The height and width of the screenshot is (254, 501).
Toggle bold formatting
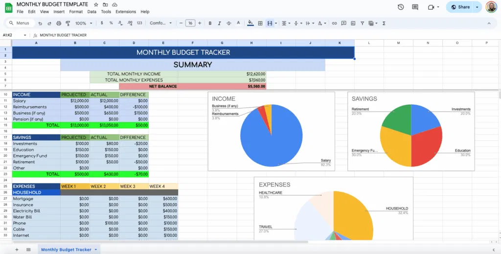click(210, 23)
